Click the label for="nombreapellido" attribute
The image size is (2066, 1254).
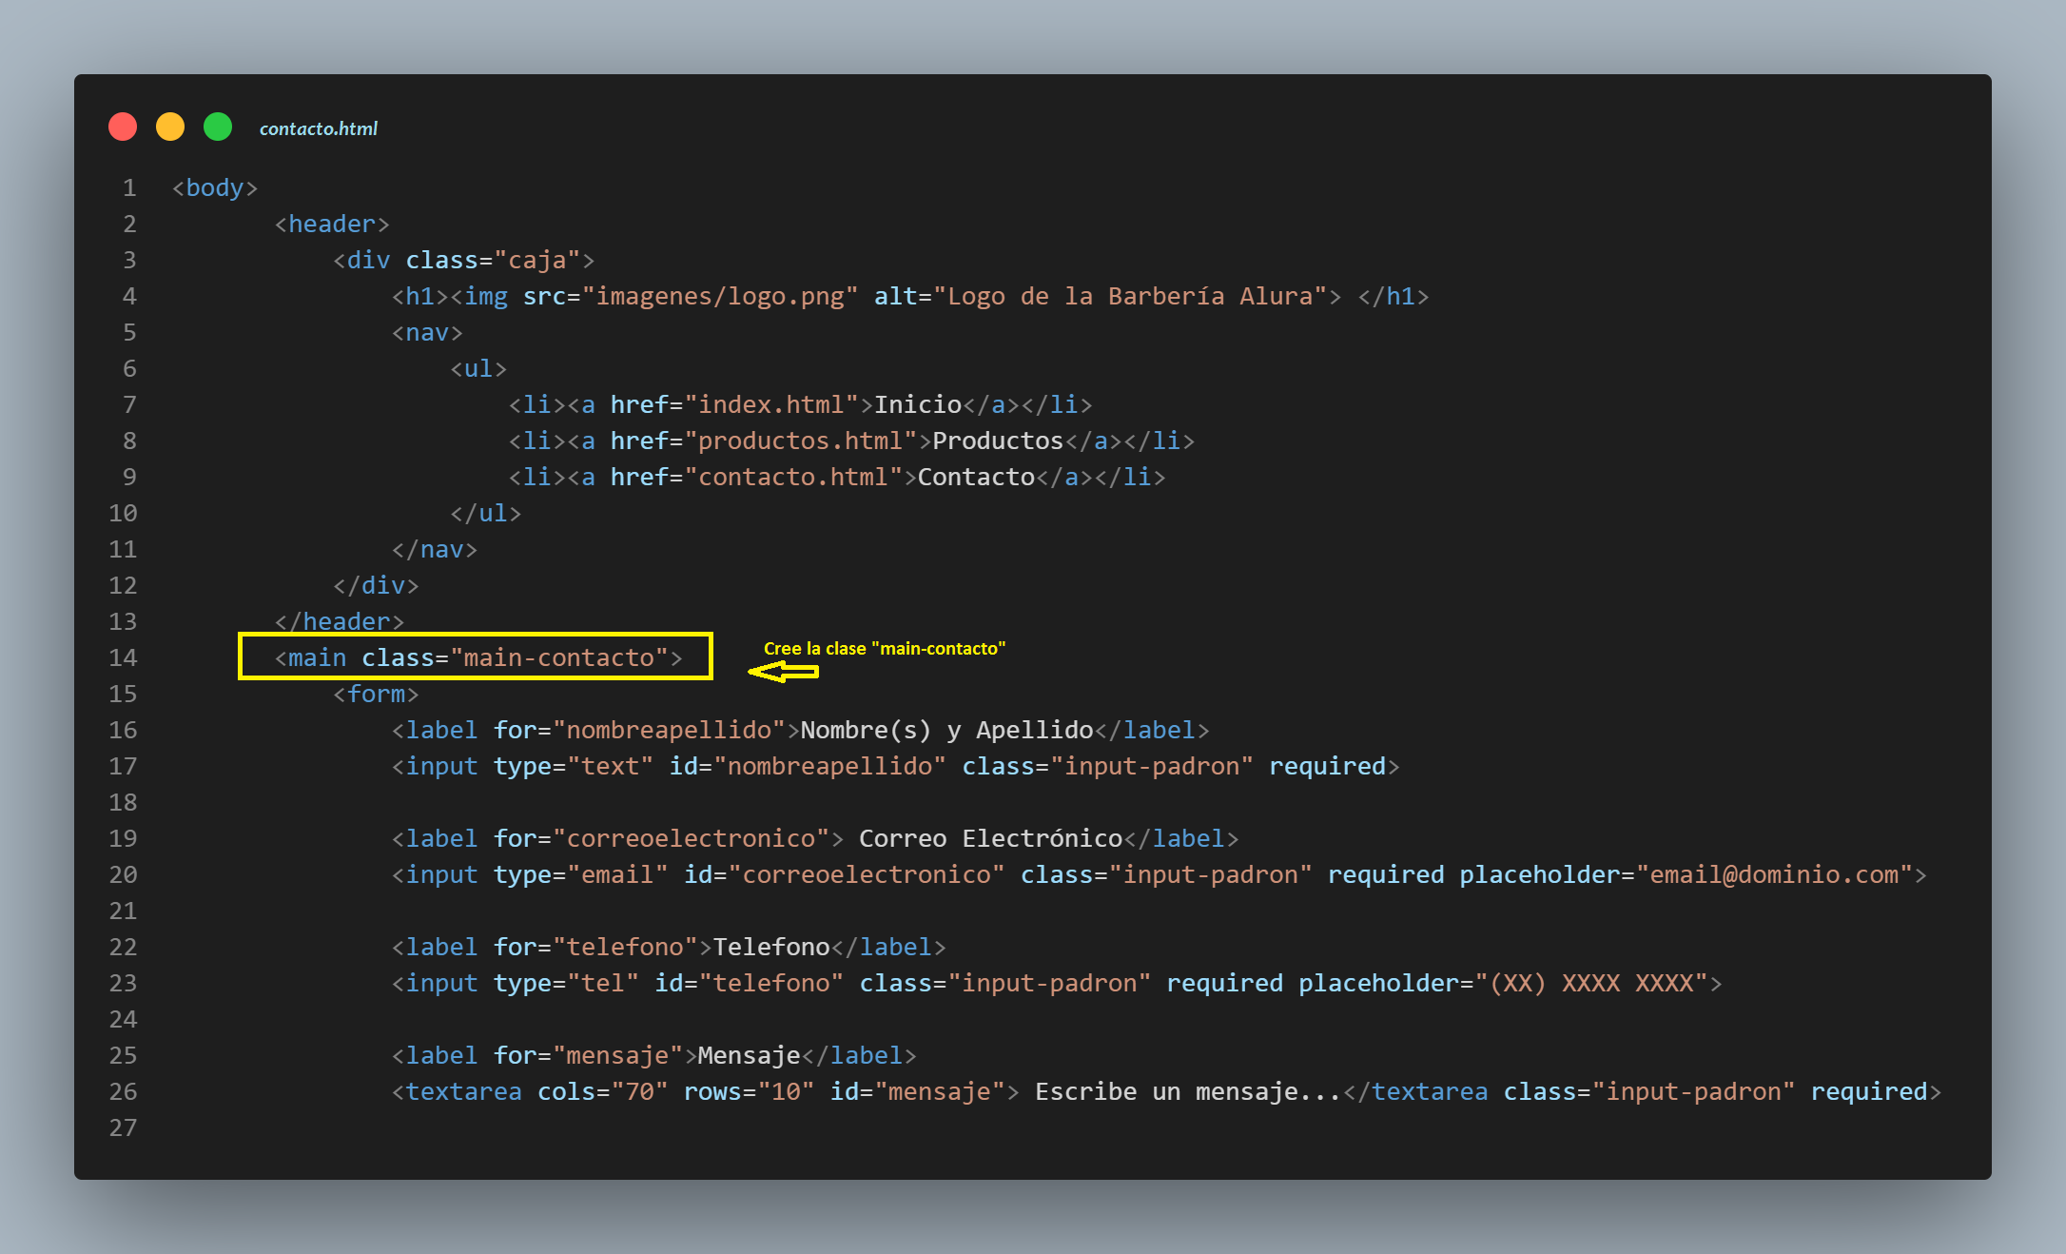click(640, 730)
